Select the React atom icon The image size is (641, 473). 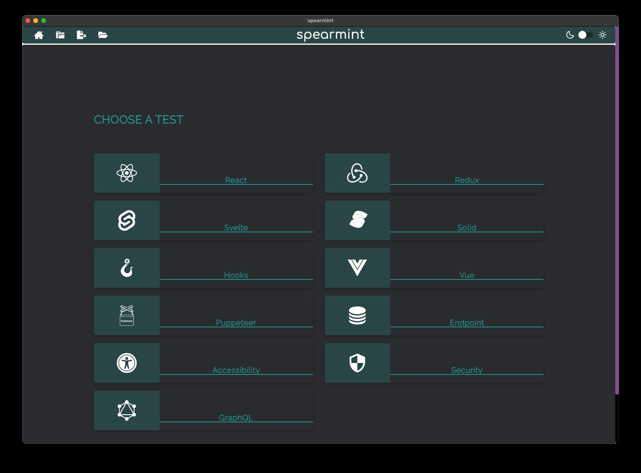coord(127,173)
